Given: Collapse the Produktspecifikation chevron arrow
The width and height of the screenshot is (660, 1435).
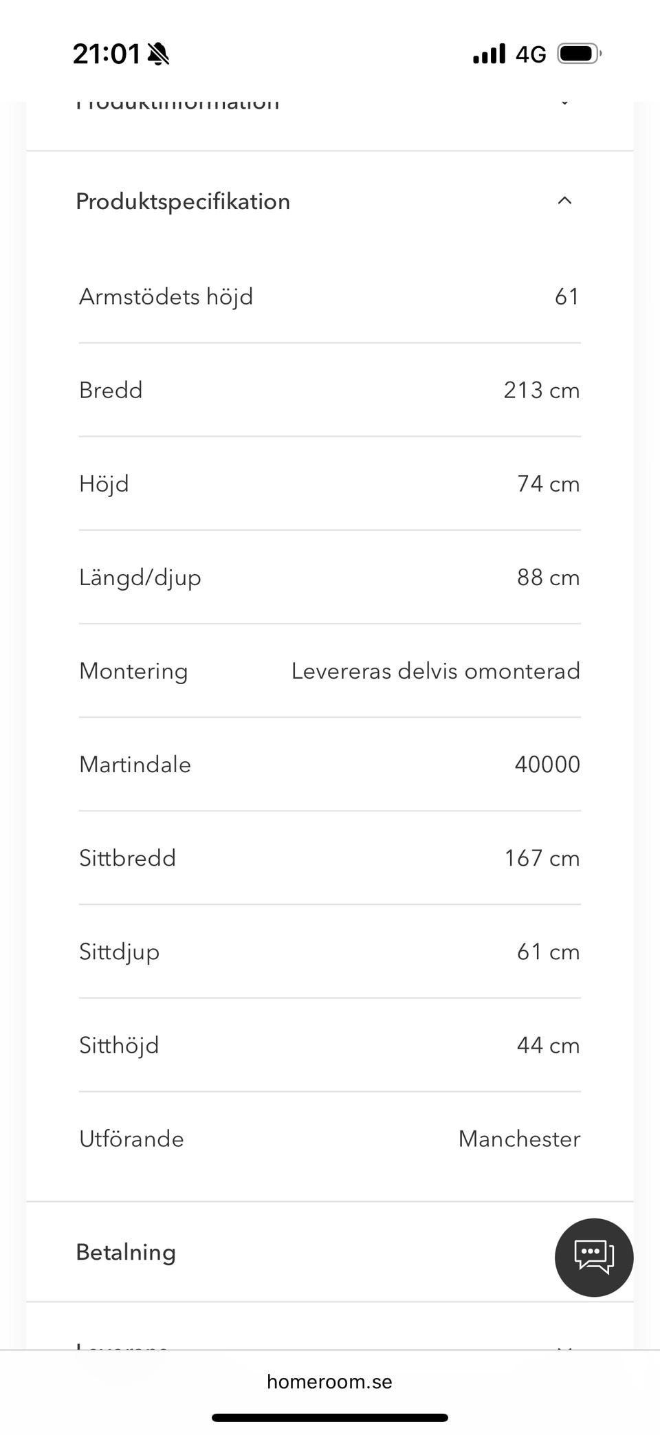Looking at the screenshot, I should pyautogui.click(x=564, y=201).
